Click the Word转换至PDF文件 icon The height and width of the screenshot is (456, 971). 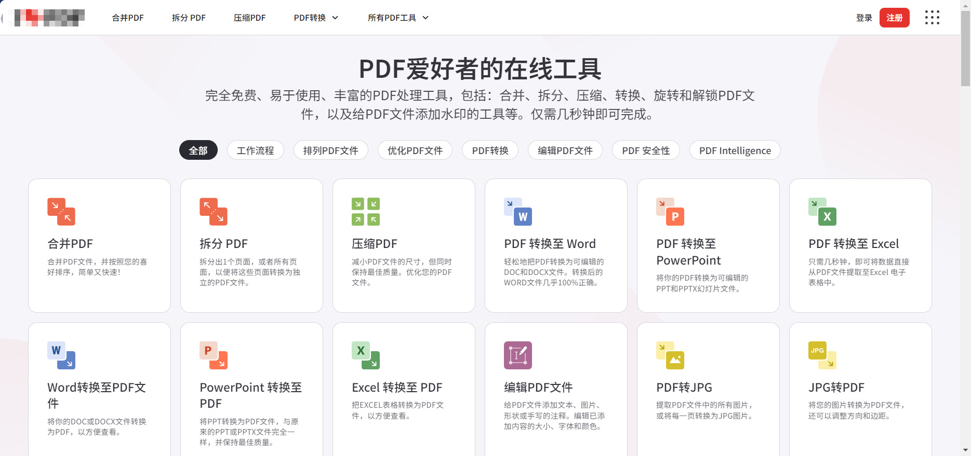coord(61,355)
